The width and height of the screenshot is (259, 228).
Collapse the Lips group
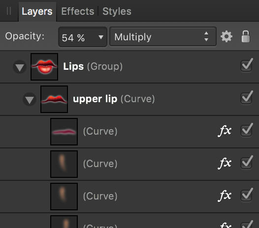click(x=20, y=67)
